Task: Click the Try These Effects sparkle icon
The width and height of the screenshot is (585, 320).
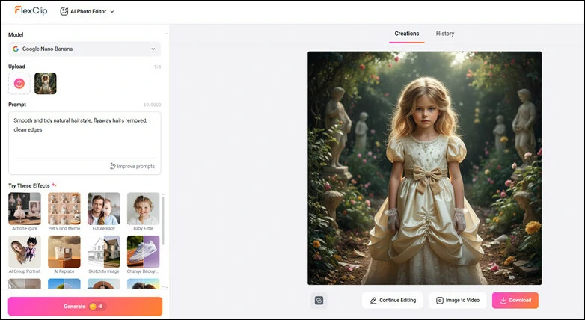Action: point(54,185)
